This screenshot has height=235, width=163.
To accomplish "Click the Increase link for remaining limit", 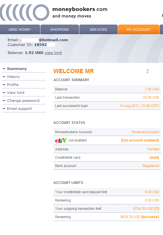I will click(150, 217).
